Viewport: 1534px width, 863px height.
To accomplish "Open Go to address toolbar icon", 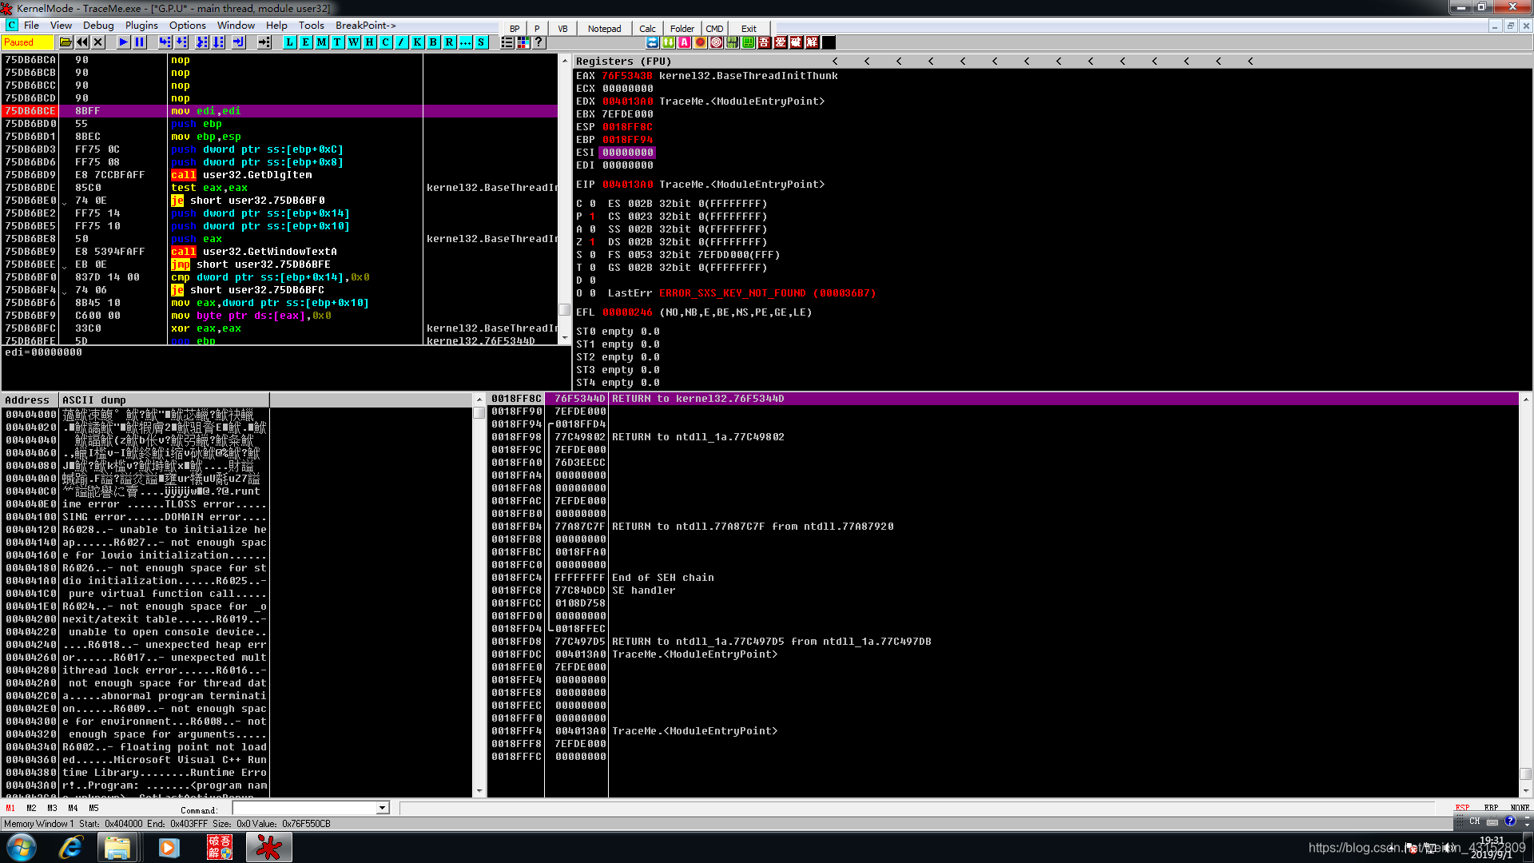I will pyautogui.click(x=264, y=42).
